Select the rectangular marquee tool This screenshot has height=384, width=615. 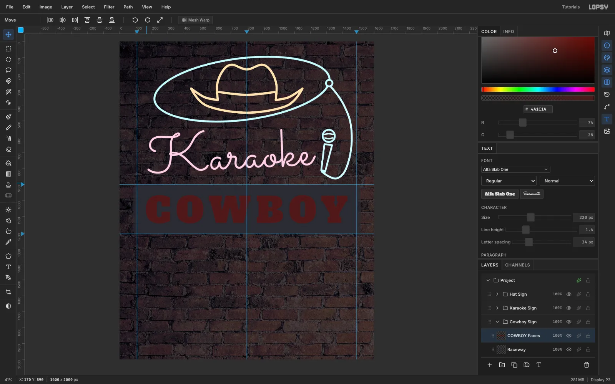pyautogui.click(x=8, y=49)
